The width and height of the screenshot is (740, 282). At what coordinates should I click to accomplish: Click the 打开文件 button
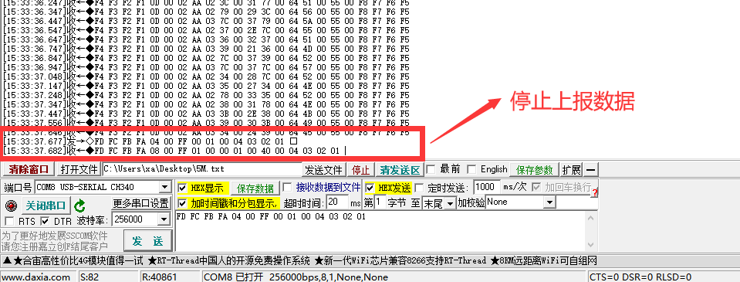coord(79,169)
